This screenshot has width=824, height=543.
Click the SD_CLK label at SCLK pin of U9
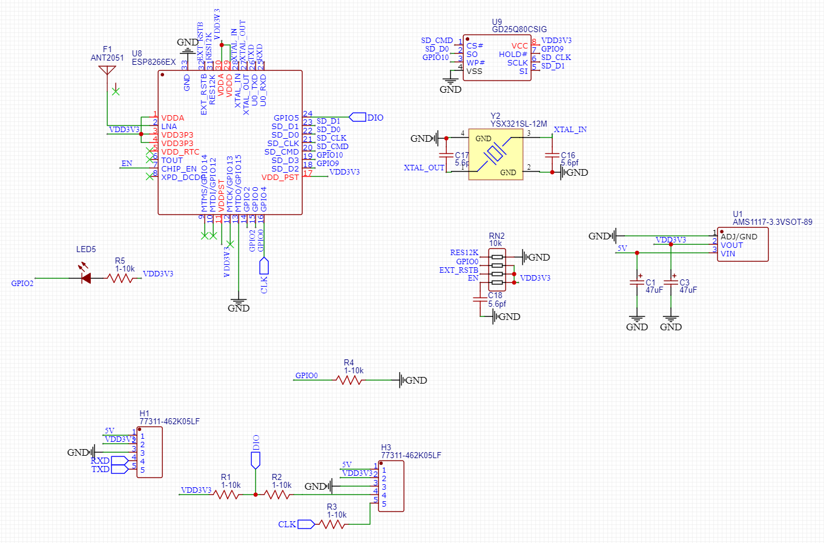[556, 58]
